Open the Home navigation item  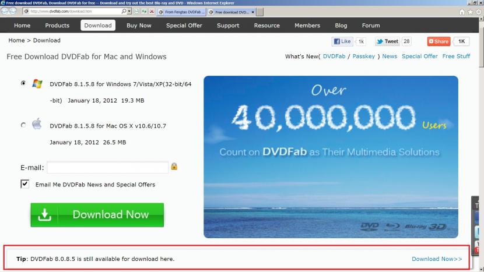[x=22, y=25]
